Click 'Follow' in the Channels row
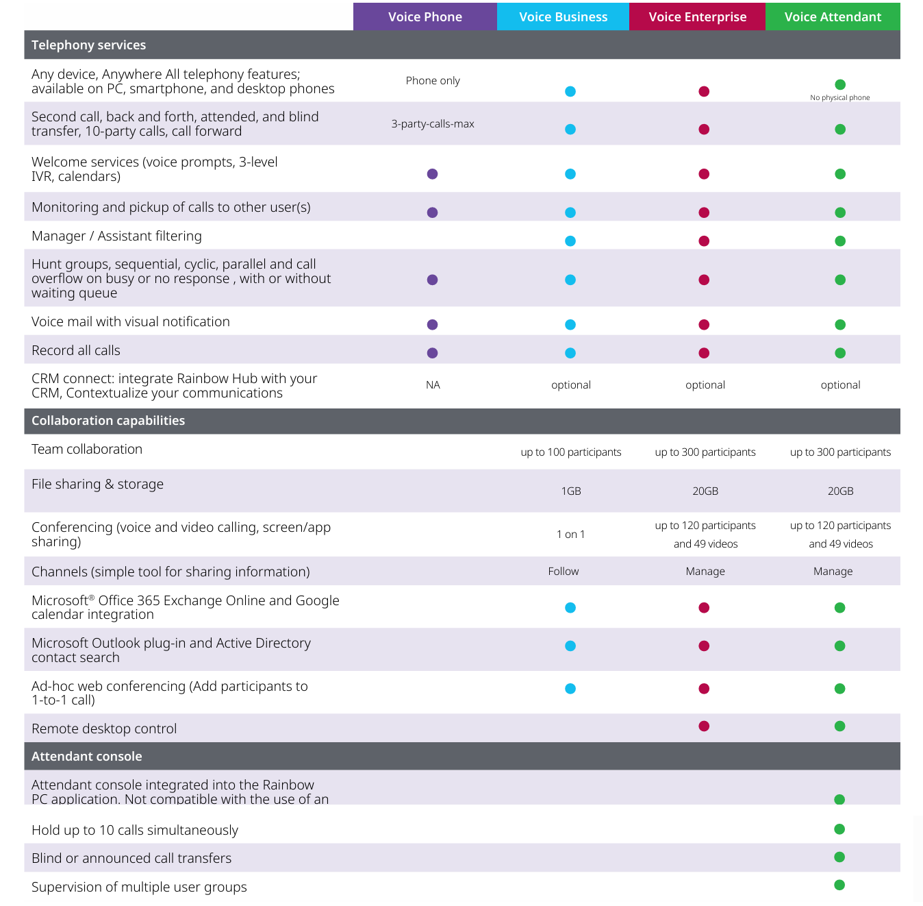The height and width of the screenshot is (906, 923). pos(564,572)
